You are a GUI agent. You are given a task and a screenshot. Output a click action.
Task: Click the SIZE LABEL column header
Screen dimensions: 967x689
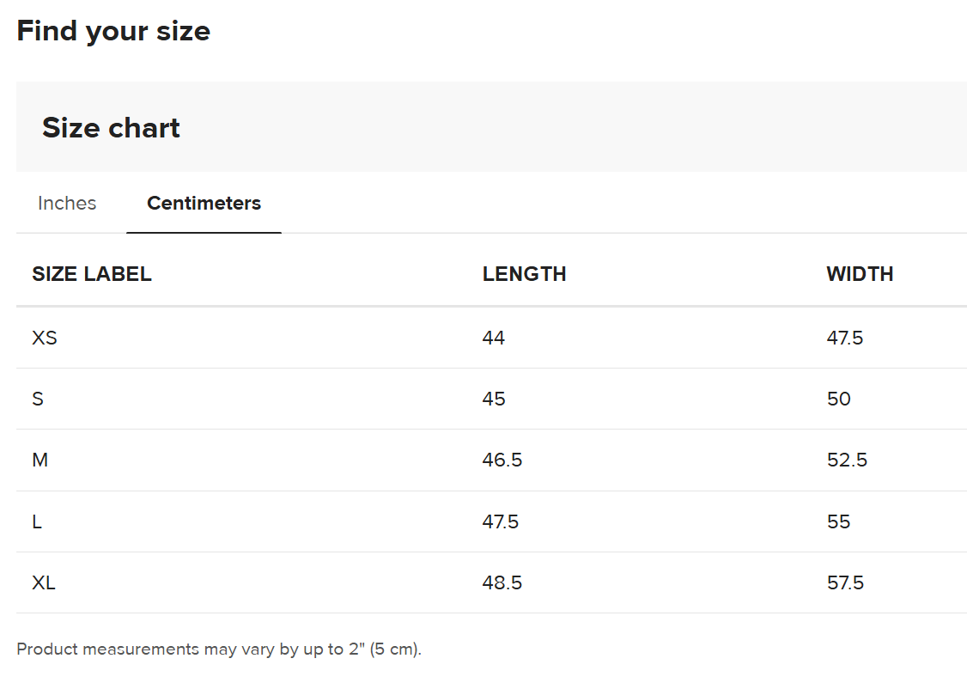[x=92, y=274]
